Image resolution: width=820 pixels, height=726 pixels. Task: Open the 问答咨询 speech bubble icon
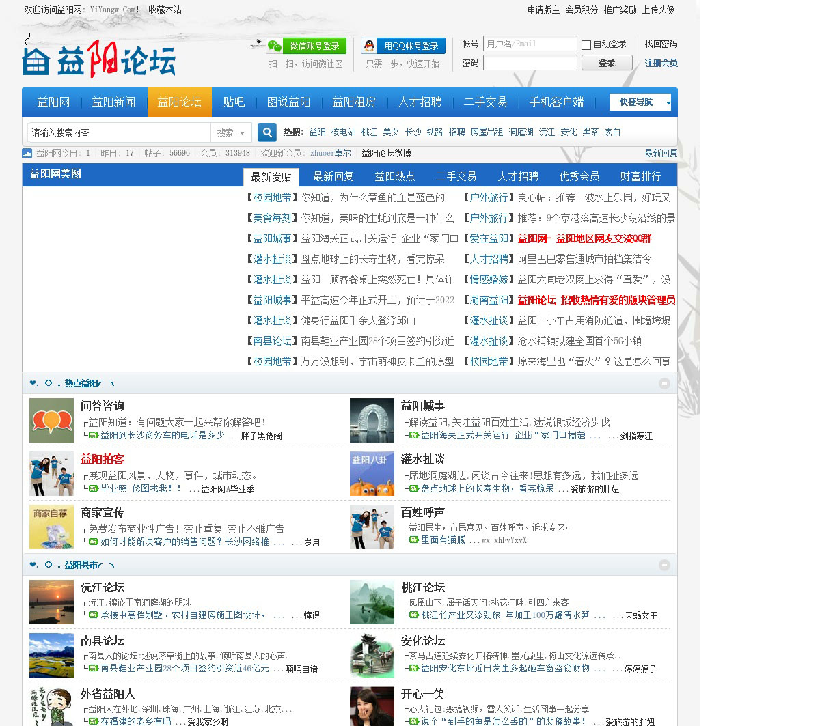(x=51, y=420)
